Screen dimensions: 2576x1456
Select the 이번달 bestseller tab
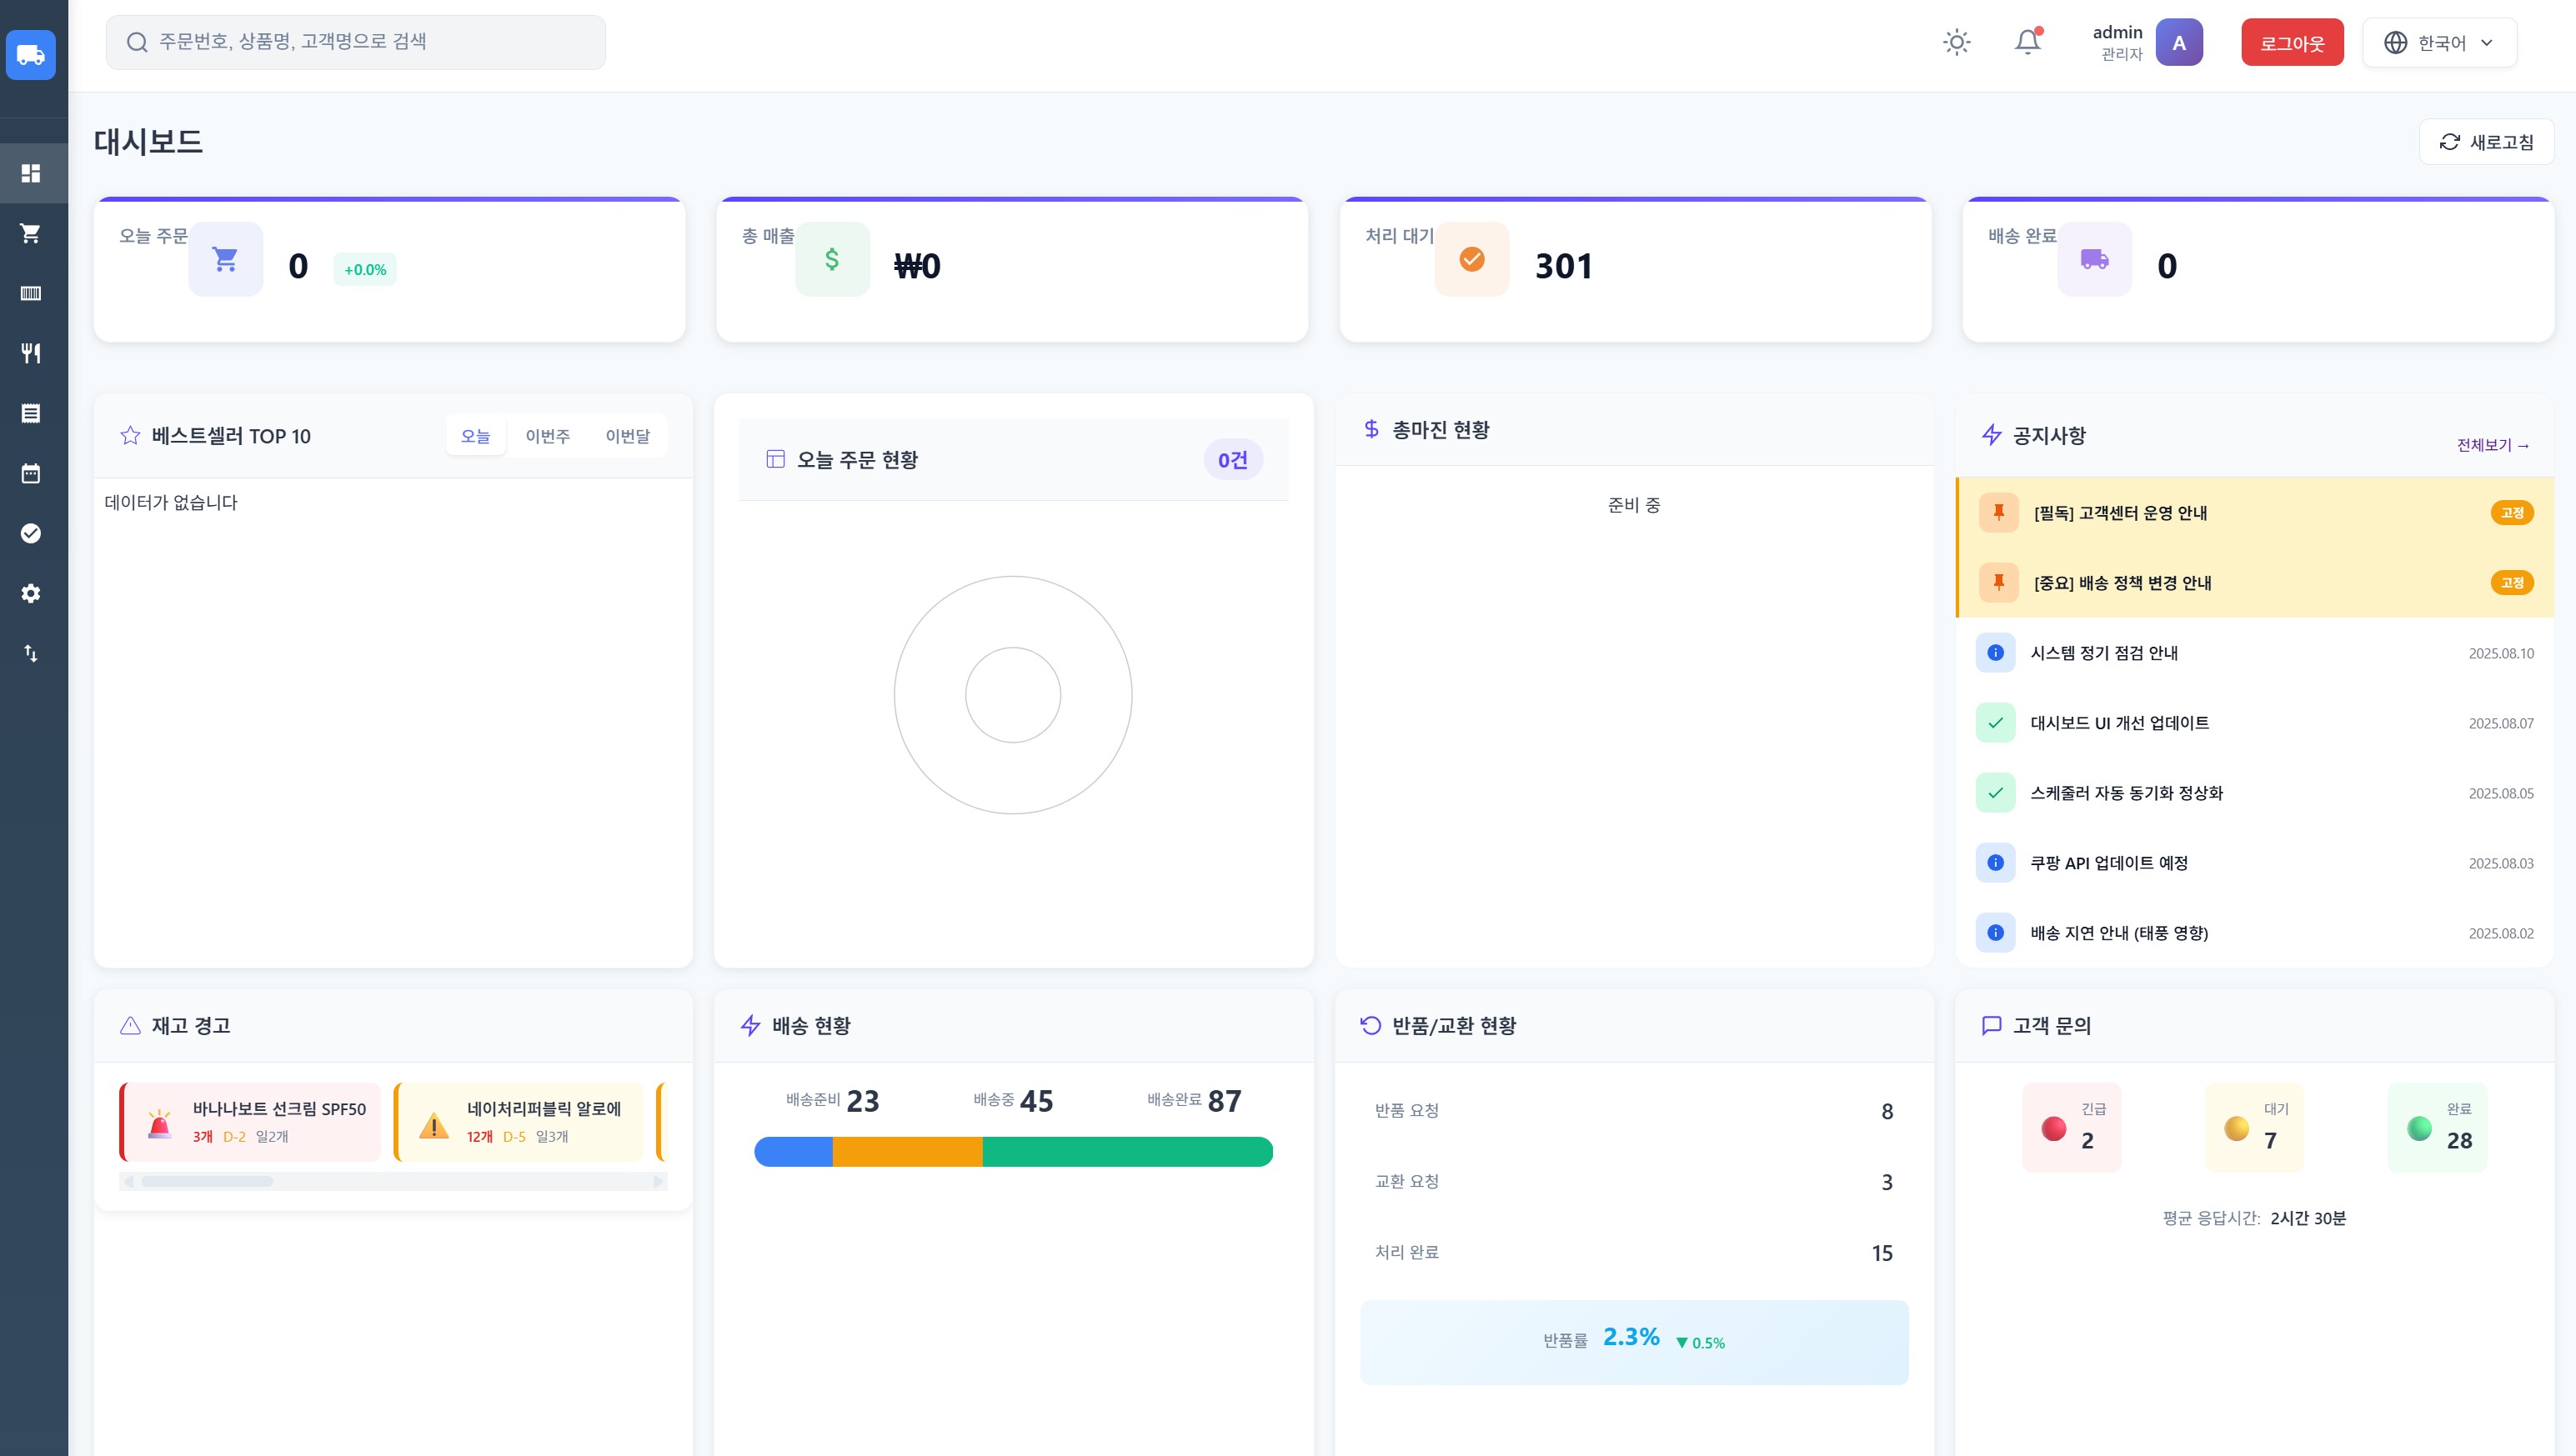627,436
